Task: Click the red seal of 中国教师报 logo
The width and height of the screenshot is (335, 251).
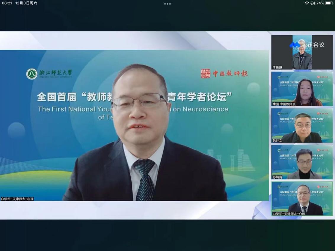Action: 205,74
